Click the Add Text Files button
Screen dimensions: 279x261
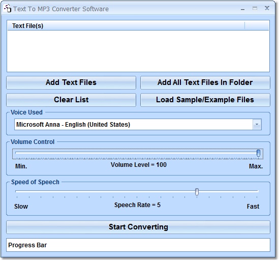(71, 82)
